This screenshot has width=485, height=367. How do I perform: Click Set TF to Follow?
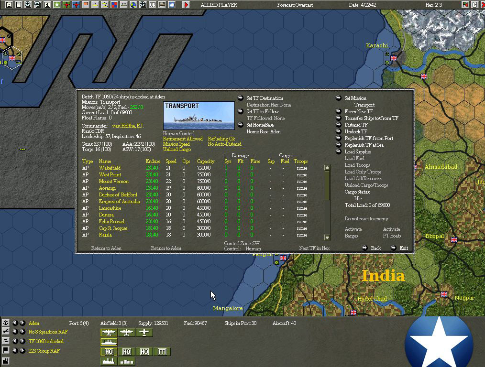pos(262,111)
